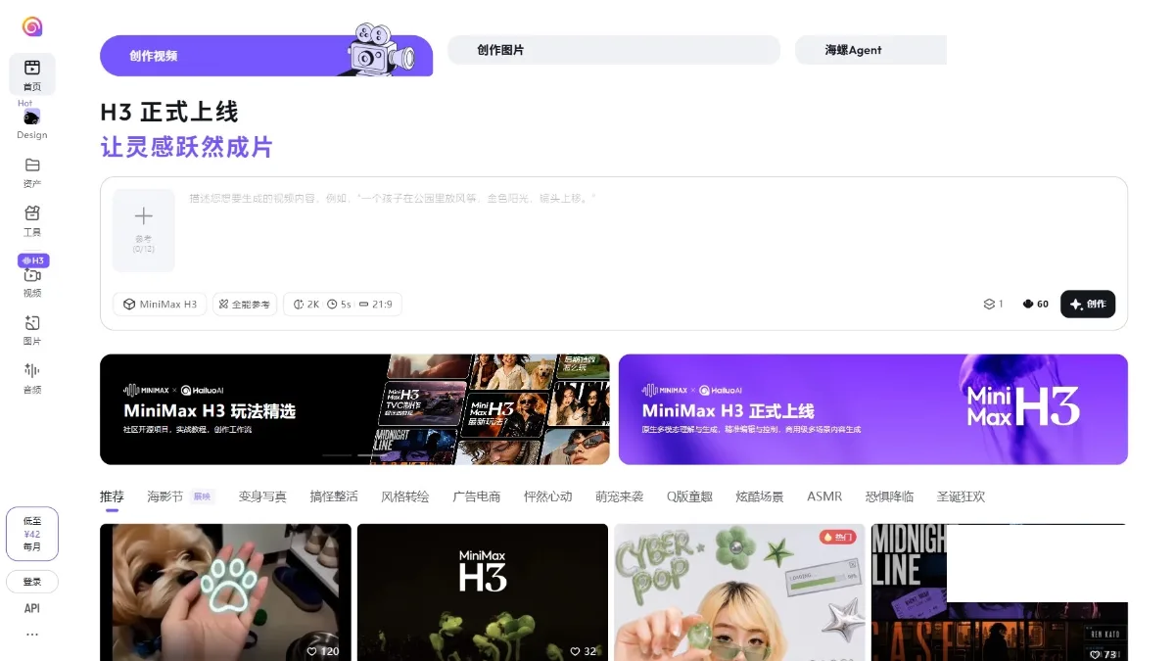Open the 低至¥42每月 pricing offer

(32, 534)
